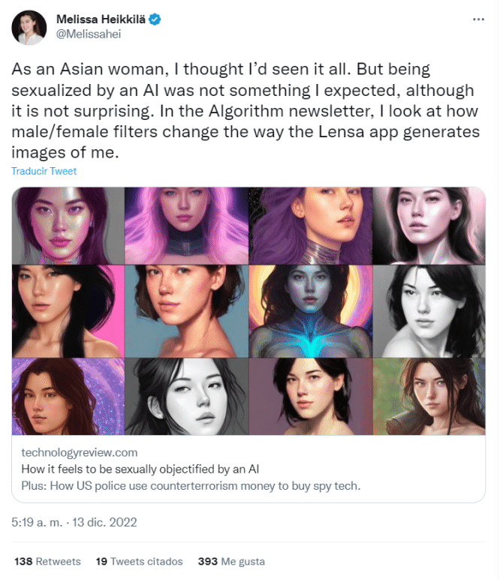Click the 5:19 a. m. 13 dic. 2022 timestamp
500x579 pixels.
click(x=74, y=521)
